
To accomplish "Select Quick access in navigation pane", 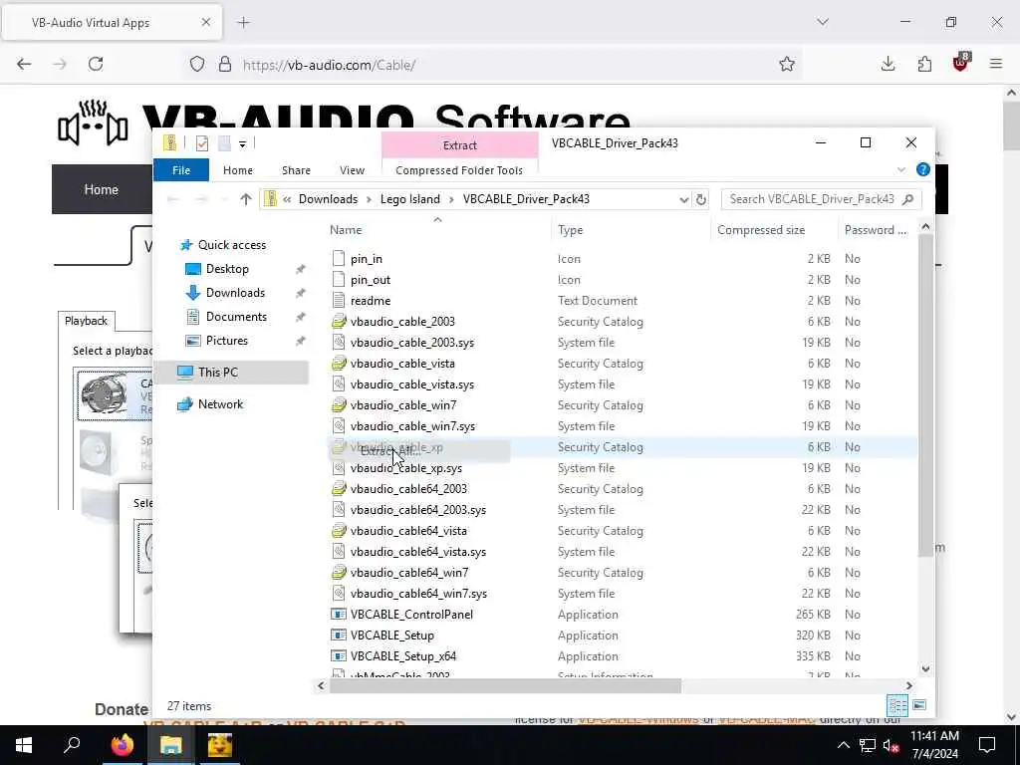I will point(231,245).
